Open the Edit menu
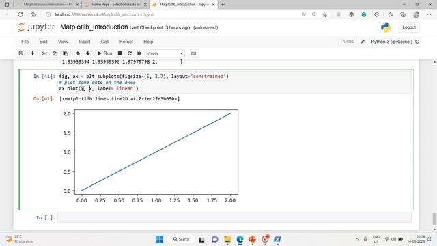437x246 pixels. (x=43, y=42)
